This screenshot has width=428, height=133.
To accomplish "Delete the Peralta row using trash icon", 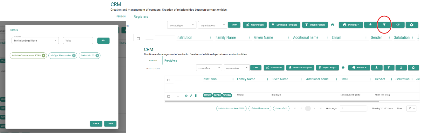I will (x=196, y=96).
